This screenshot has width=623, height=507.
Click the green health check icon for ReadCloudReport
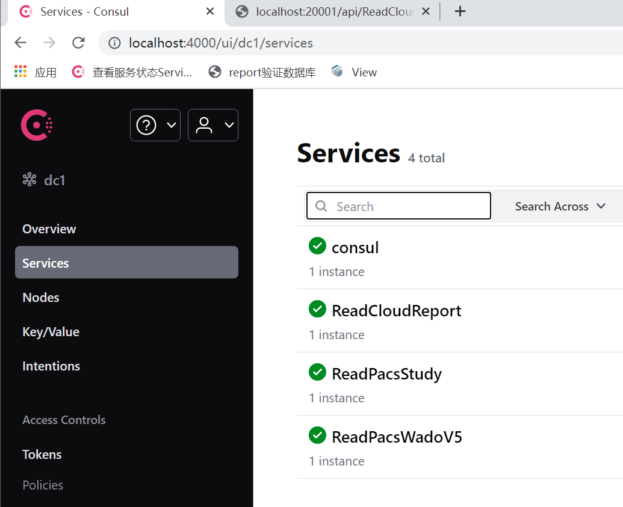(317, 309)
